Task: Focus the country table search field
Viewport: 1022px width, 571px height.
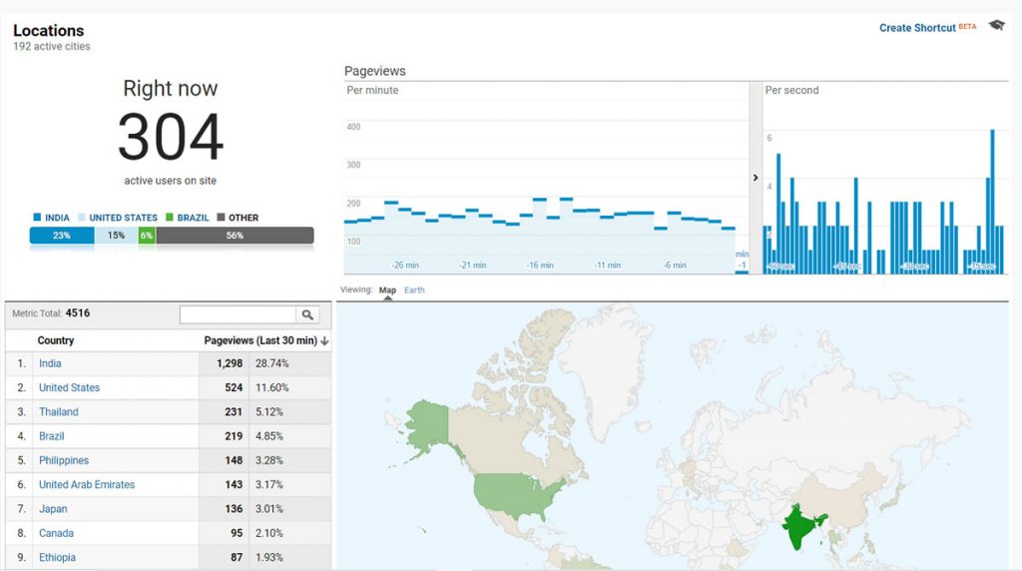Action: click(x=238, y=314)
